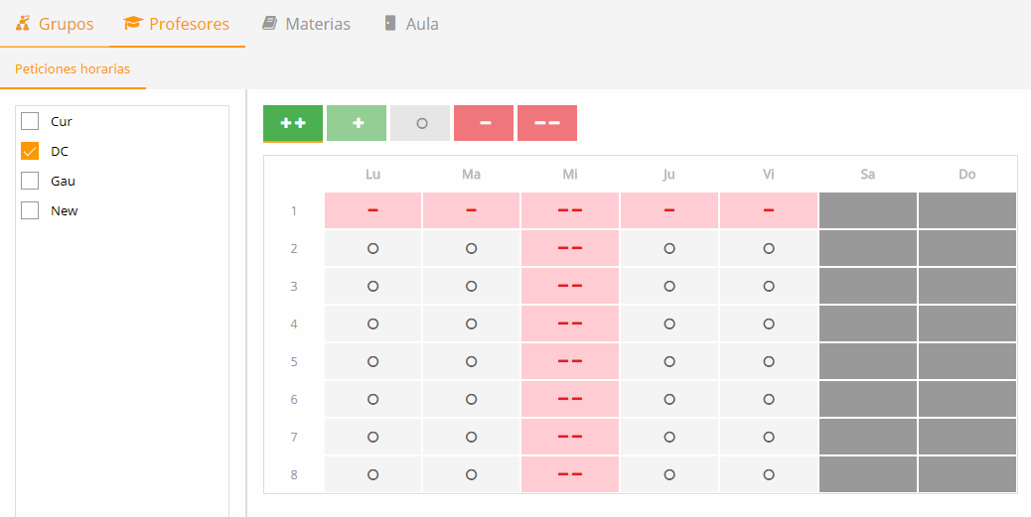This screenshot has height=517, width=1031.
Task: Open the Grupos tab
Action: point(56,24)
